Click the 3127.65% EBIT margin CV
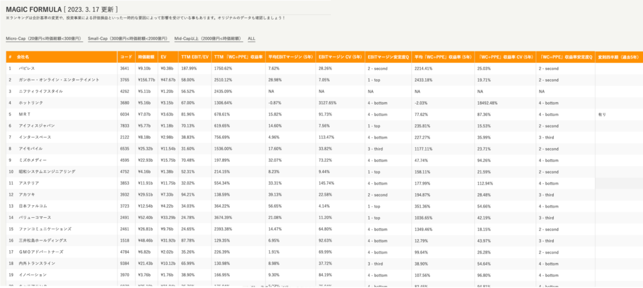The image size is (643, 288). 327,103
